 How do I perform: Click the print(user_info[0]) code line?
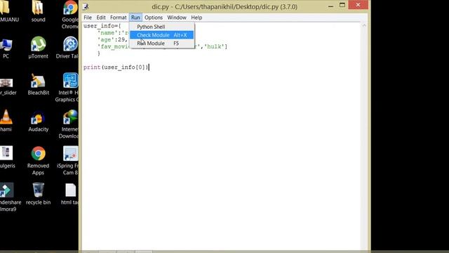pos(116,67)
